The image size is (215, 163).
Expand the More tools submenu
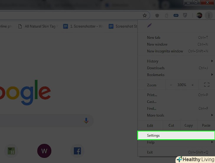point(176,115)
